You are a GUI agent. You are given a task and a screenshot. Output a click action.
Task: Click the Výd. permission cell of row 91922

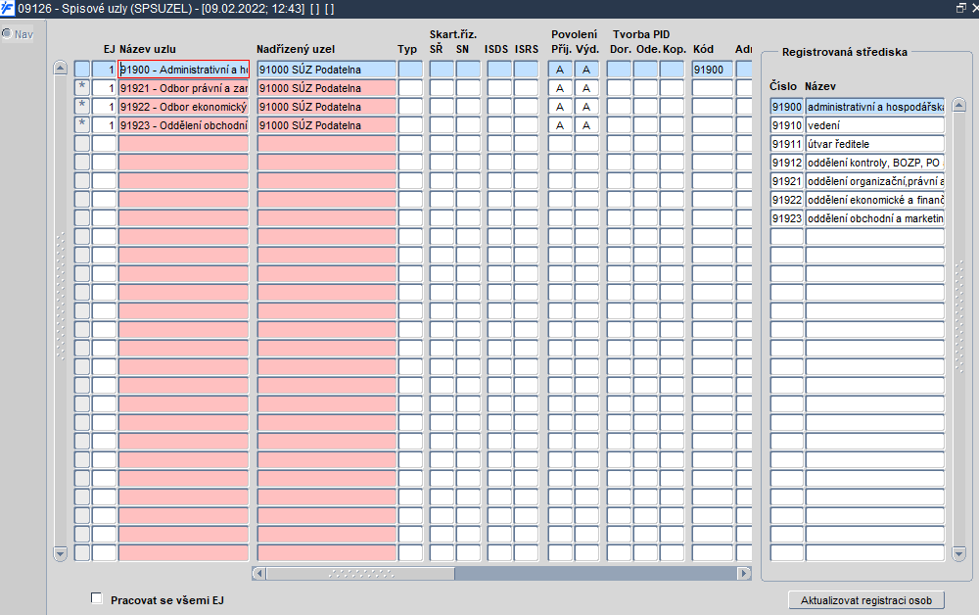[586, 107]
